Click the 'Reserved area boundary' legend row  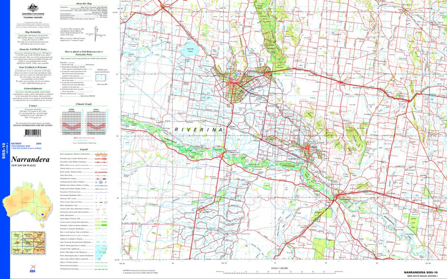(84, 265)
